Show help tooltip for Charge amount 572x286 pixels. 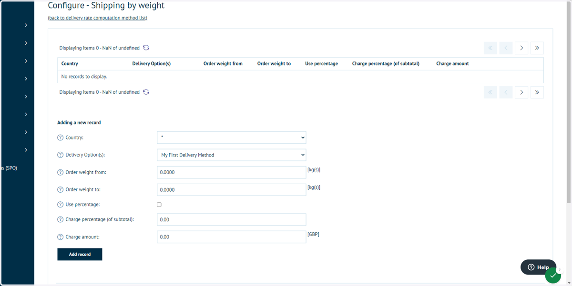coord(60,237)
